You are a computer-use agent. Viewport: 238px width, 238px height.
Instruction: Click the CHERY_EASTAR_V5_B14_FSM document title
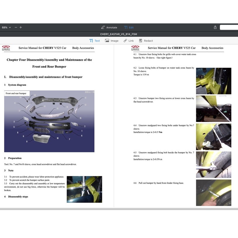119,34
